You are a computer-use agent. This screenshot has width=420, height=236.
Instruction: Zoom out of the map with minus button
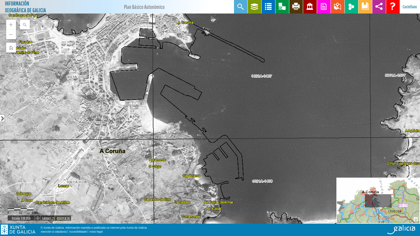pos(11,34)
